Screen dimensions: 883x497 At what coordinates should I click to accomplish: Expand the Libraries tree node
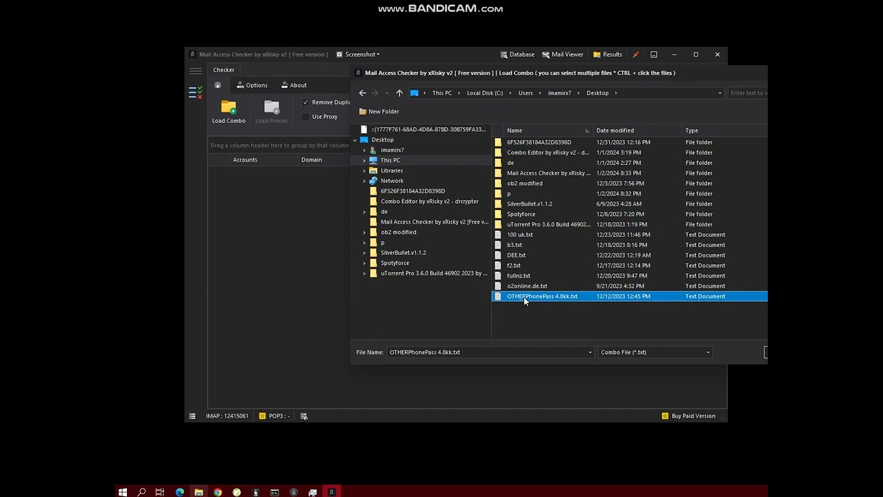coord(364,170)
